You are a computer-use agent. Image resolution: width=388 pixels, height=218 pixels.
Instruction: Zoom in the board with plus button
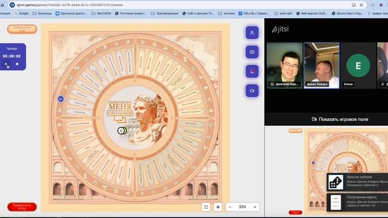[x=255, y=207]
